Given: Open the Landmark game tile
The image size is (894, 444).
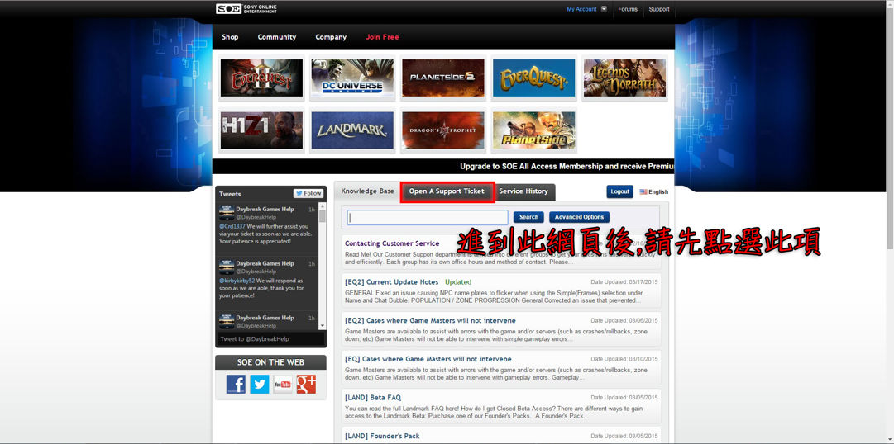Looking at the screenshot, I should [352, 130].
